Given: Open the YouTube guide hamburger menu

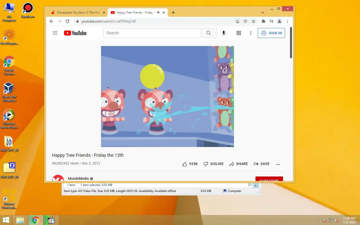Looking at the screenshot, I should (55, 33).
